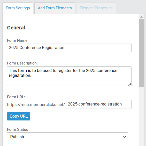Click the scrollbar track below the thumb
Image resolution: width=146 pixels, height=146 pixels.
pyautogui.click(x=141, y=116)
